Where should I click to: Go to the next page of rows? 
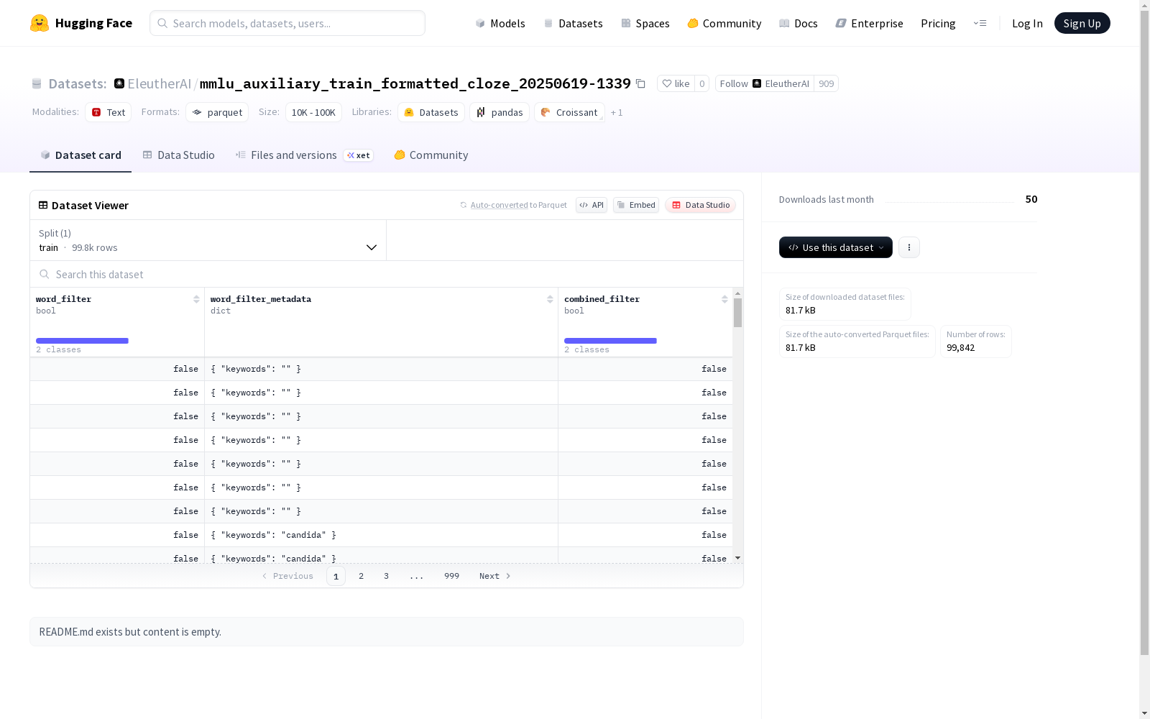pos(495,576)
